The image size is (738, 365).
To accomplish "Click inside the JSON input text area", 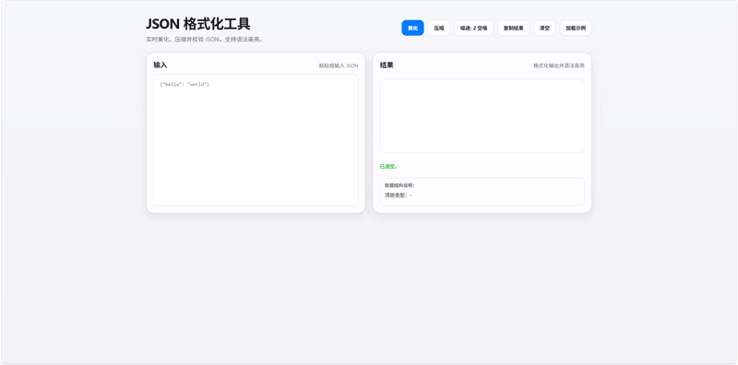I will coord(256,140).
